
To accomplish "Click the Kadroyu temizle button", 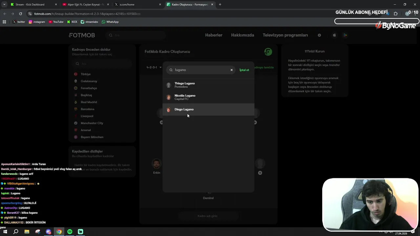I will coord(264,67).
